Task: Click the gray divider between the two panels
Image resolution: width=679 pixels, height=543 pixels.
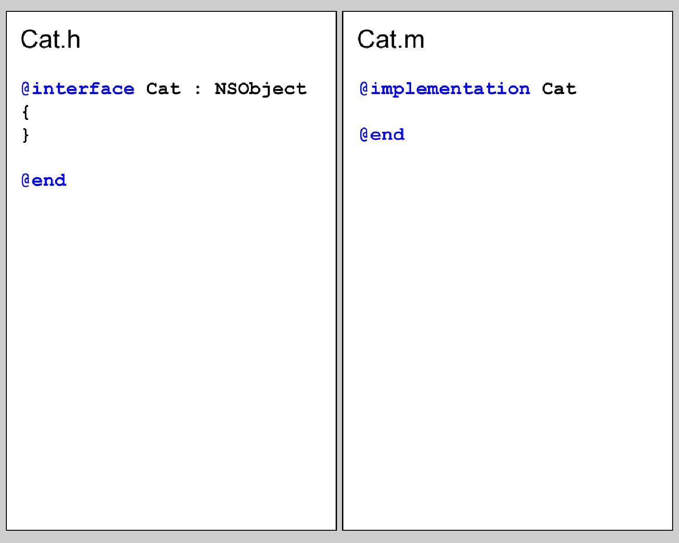Action: (x=339, y=271)
